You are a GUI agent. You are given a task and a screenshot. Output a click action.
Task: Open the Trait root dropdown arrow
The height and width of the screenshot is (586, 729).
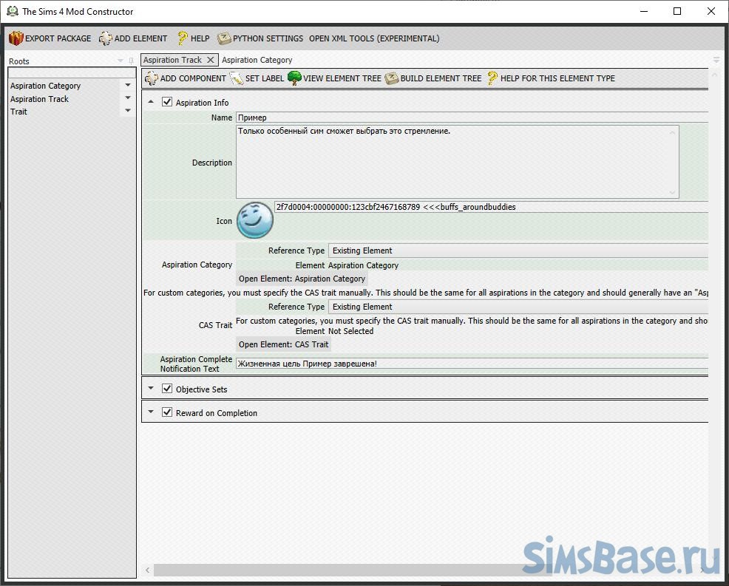click(x=128, y=112)
